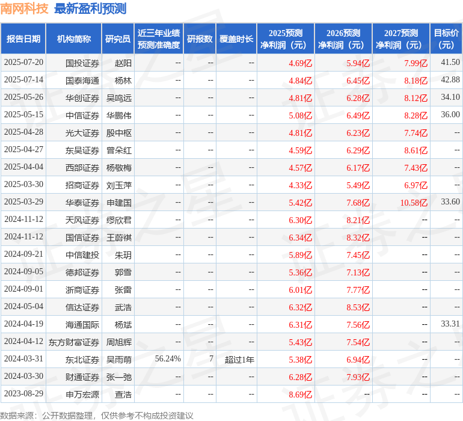Click the 研报数 column header
This screenshot has width=463, height=421.
coord(200,39)
